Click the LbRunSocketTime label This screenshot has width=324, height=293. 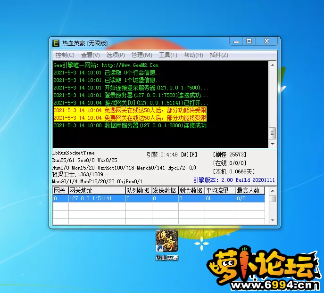click(74, 153)
